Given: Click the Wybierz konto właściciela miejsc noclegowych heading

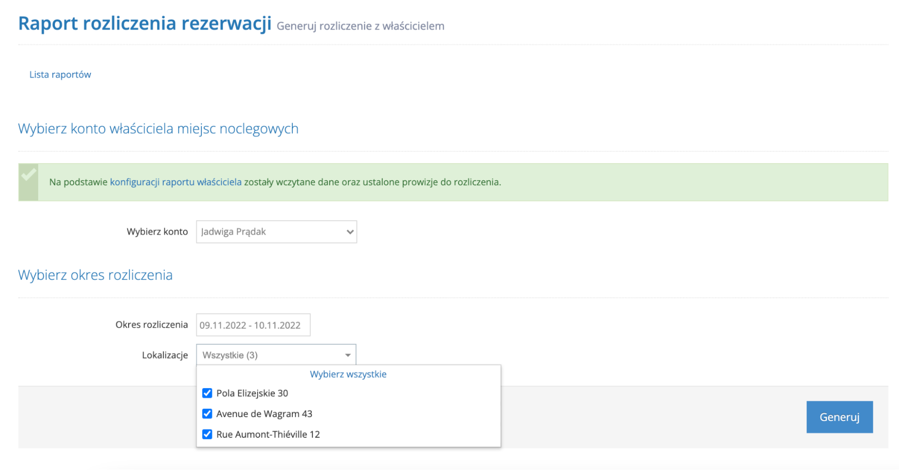Looking at the screenshot, I should (158, 129).
